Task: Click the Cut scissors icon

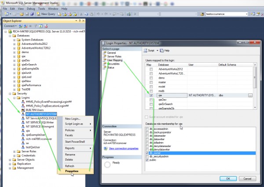Action: coord(81,14)
